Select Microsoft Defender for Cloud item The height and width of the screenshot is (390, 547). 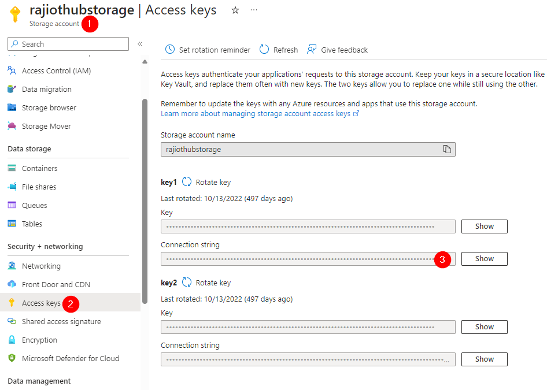click(x=70, y=358)
